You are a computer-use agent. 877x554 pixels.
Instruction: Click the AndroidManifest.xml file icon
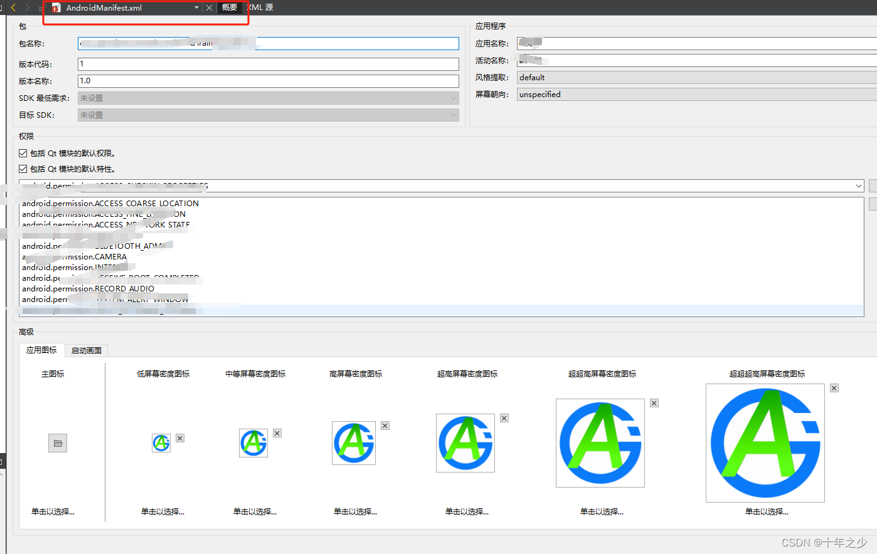pos(56,8)
